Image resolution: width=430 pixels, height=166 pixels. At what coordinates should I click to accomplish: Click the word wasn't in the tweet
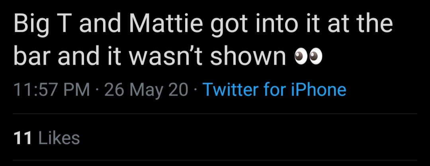click(x=165, y=56)
